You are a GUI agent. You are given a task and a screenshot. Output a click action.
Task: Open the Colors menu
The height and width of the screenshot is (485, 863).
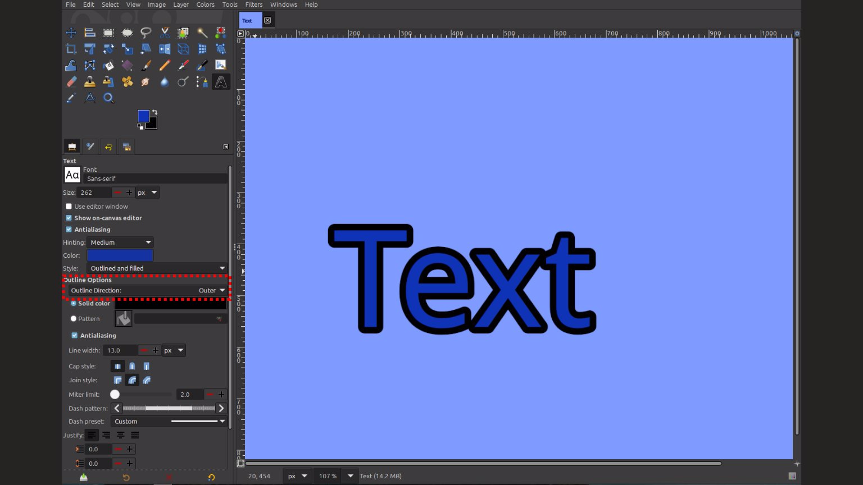205,4
